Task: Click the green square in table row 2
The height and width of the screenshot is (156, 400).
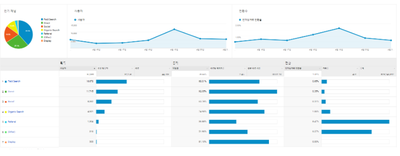Action: coord(6,92)
